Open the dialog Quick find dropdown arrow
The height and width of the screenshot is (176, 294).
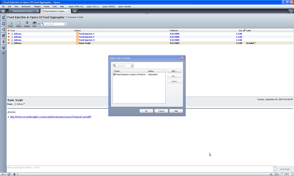[132, 66]
